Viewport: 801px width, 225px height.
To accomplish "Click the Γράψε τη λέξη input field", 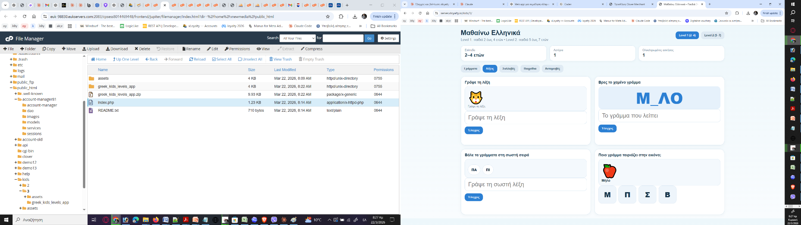I will [x=526, y=118].
